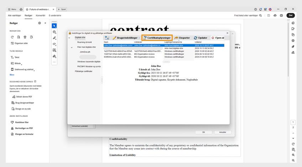Screen dimensions: 302x167
Task: Create new tab with Opret
Action: (x=62, y=9)
